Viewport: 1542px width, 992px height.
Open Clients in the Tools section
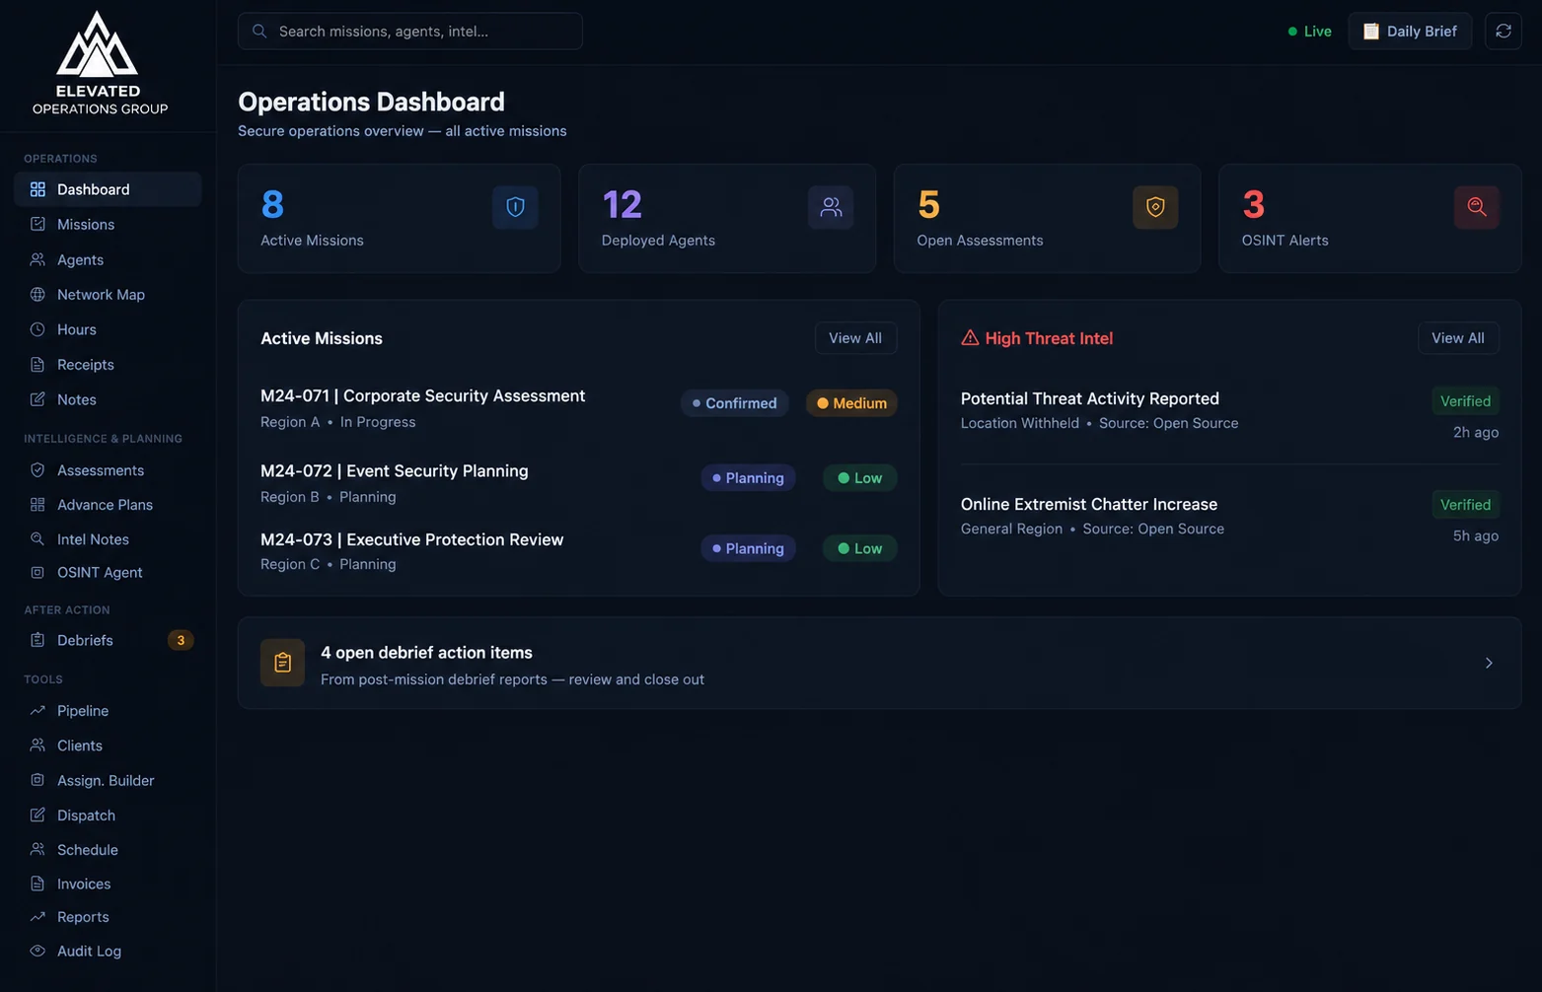coord(108,745)
